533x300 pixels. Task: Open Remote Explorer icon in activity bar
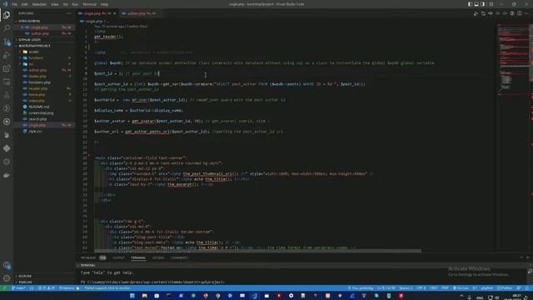point(7,82)
